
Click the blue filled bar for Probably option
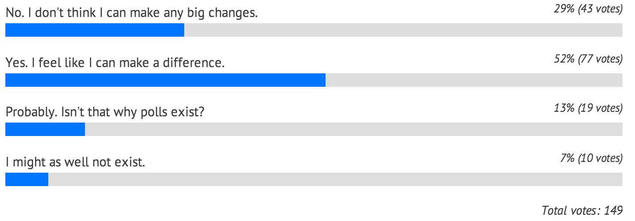[x=45, y=129]
